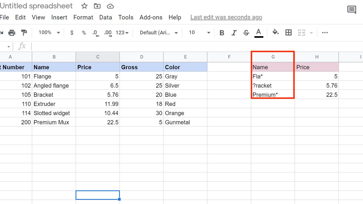Image resolution: width=363 pixels, height=204 pixels.
Task: Select column D header
Action: (142, 57)
